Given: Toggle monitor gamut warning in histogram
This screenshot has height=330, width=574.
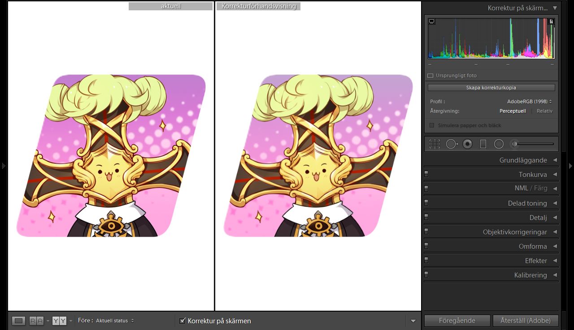Looking at the screenshot, I should (432, 21).
